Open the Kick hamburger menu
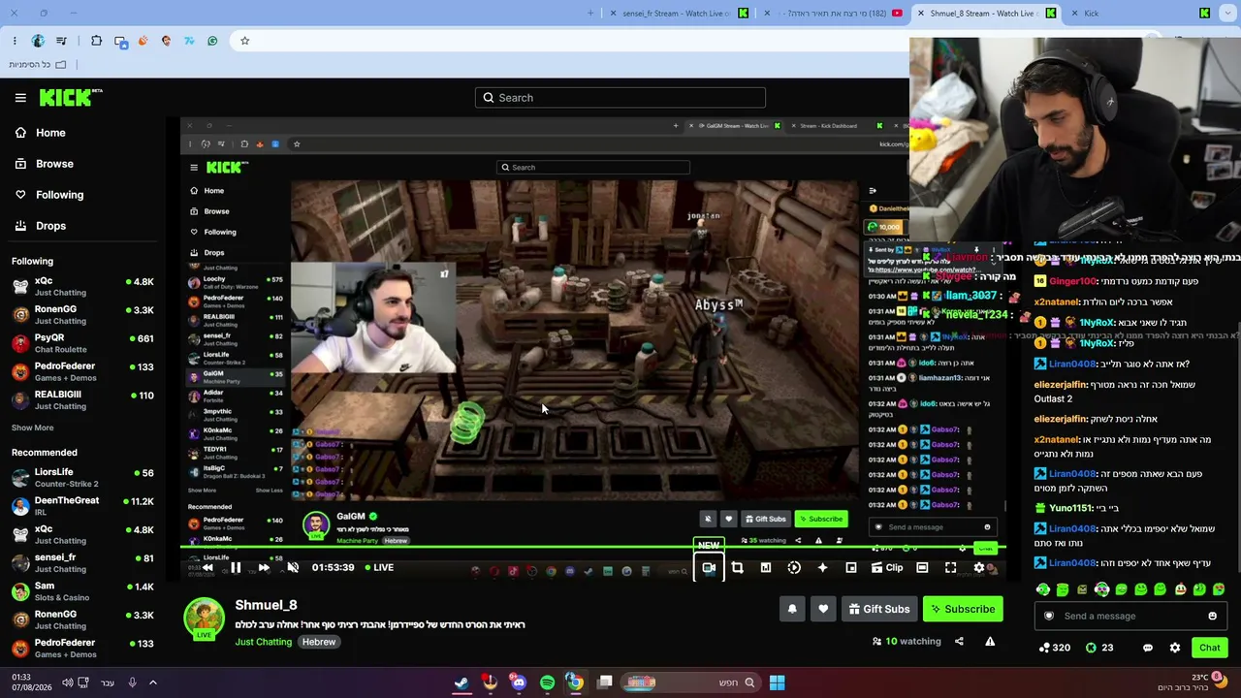 click(x=20, y=98)
